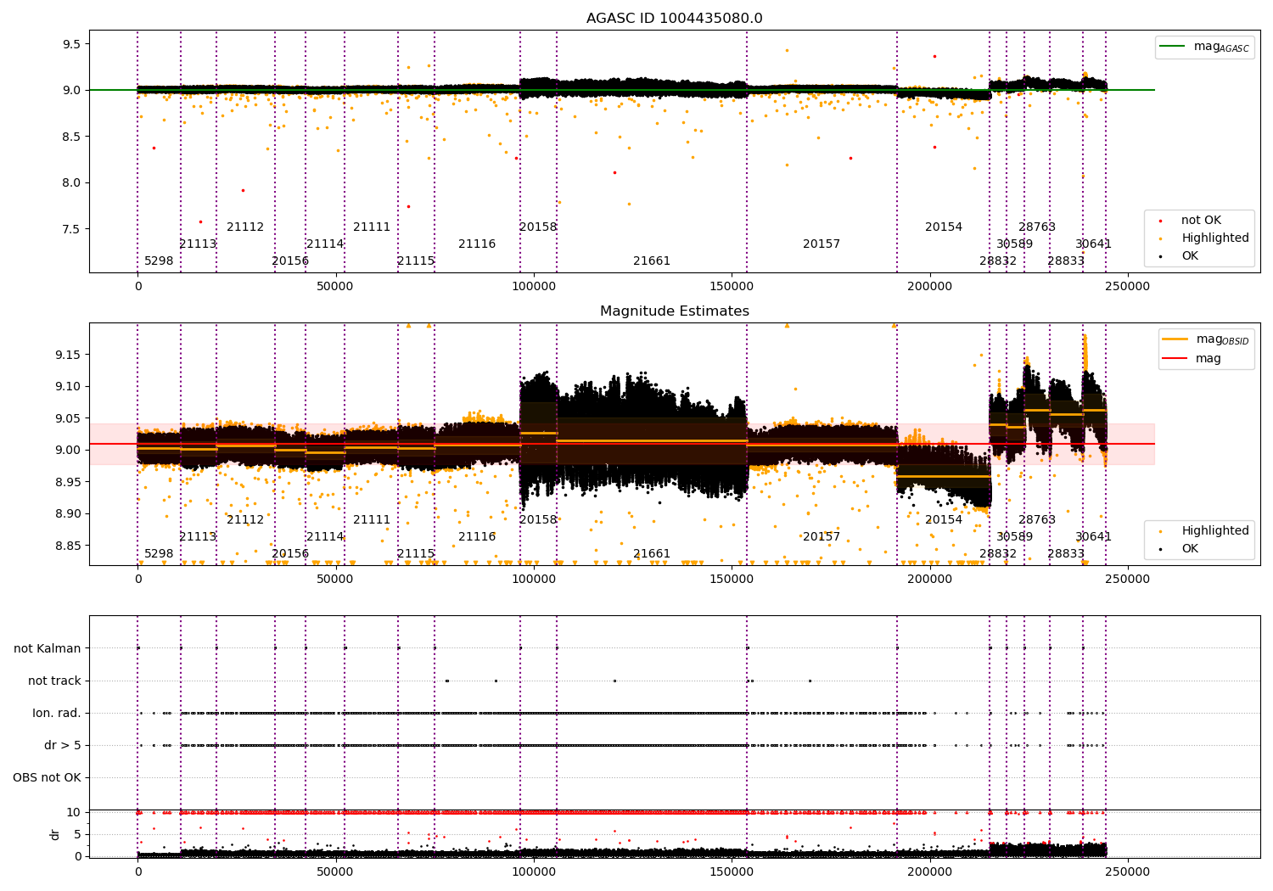Click obsid label 5298 in the AGASC plot

[159, 261]
